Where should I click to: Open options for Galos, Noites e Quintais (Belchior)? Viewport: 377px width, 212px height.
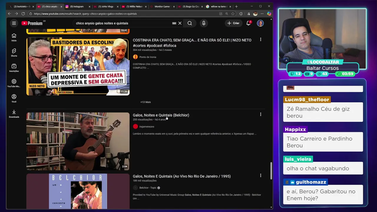260,114
